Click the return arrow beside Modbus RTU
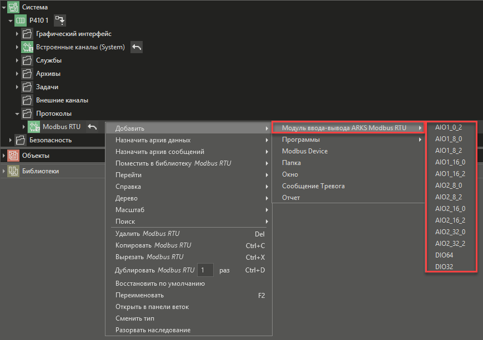 tap(92, 127)
